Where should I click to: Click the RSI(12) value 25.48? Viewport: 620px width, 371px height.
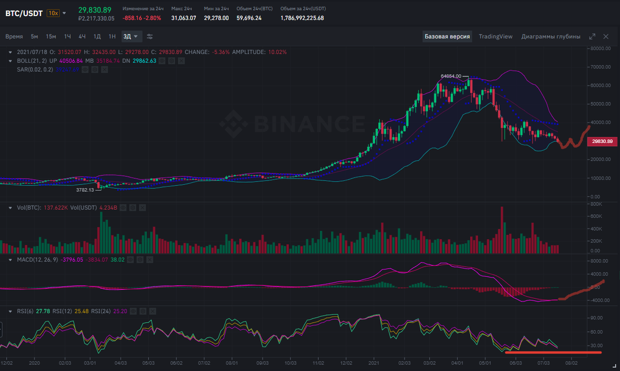pyautogui.click(x=82, y=311)
